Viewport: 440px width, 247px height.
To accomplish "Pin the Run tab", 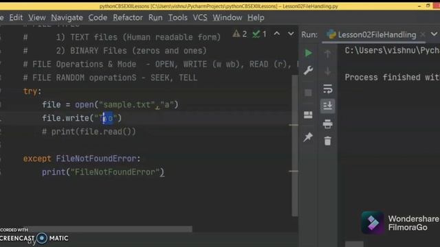I will (x=308, y=137).
